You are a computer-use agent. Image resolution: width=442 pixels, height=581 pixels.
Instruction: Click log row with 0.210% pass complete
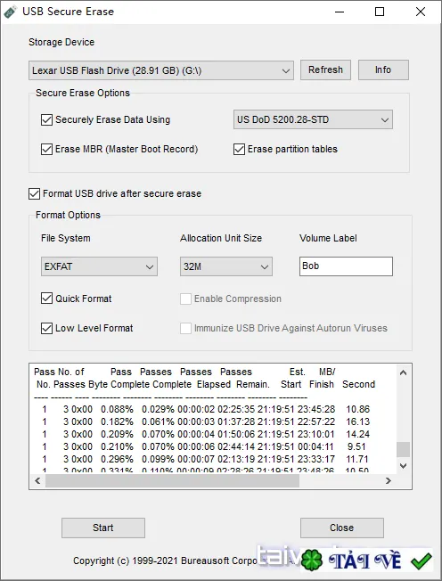206,446
